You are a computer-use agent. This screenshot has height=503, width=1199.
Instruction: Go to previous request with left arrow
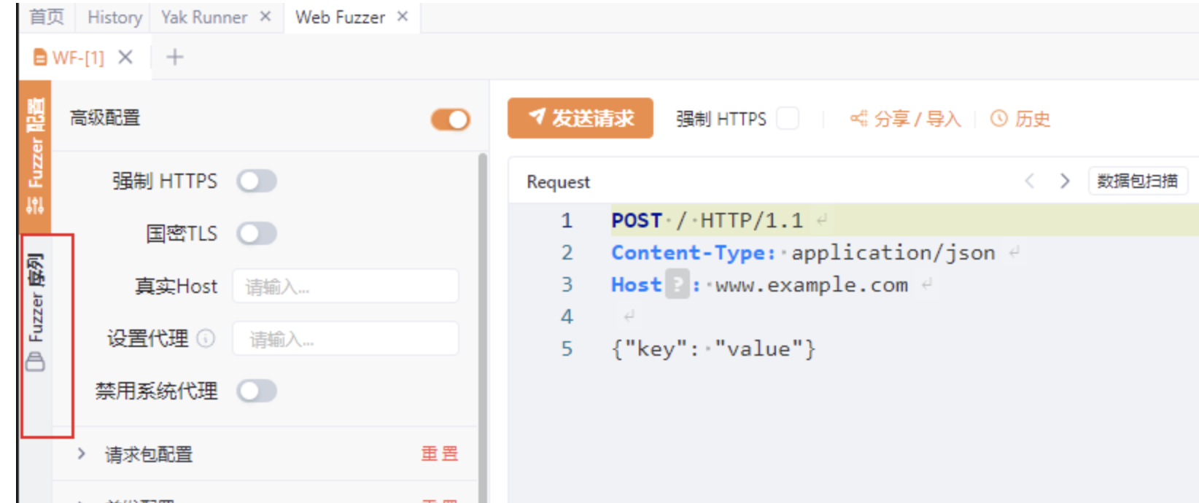pyautogui.click(x=1030, y=181)
